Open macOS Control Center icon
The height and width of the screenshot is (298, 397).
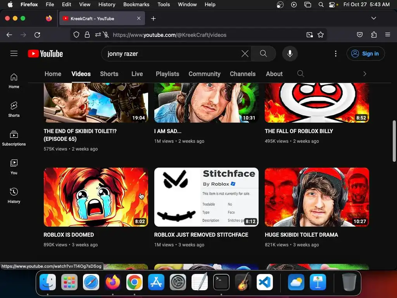tap(332, 5)
